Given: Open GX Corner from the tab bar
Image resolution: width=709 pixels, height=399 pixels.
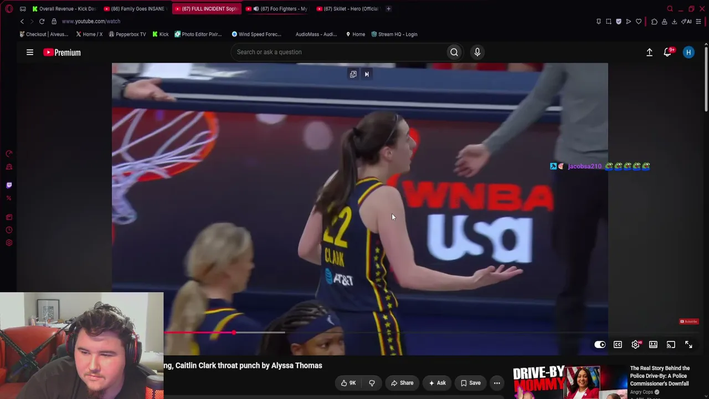Looking at the screenshot, I should click(x=23, y=9).
